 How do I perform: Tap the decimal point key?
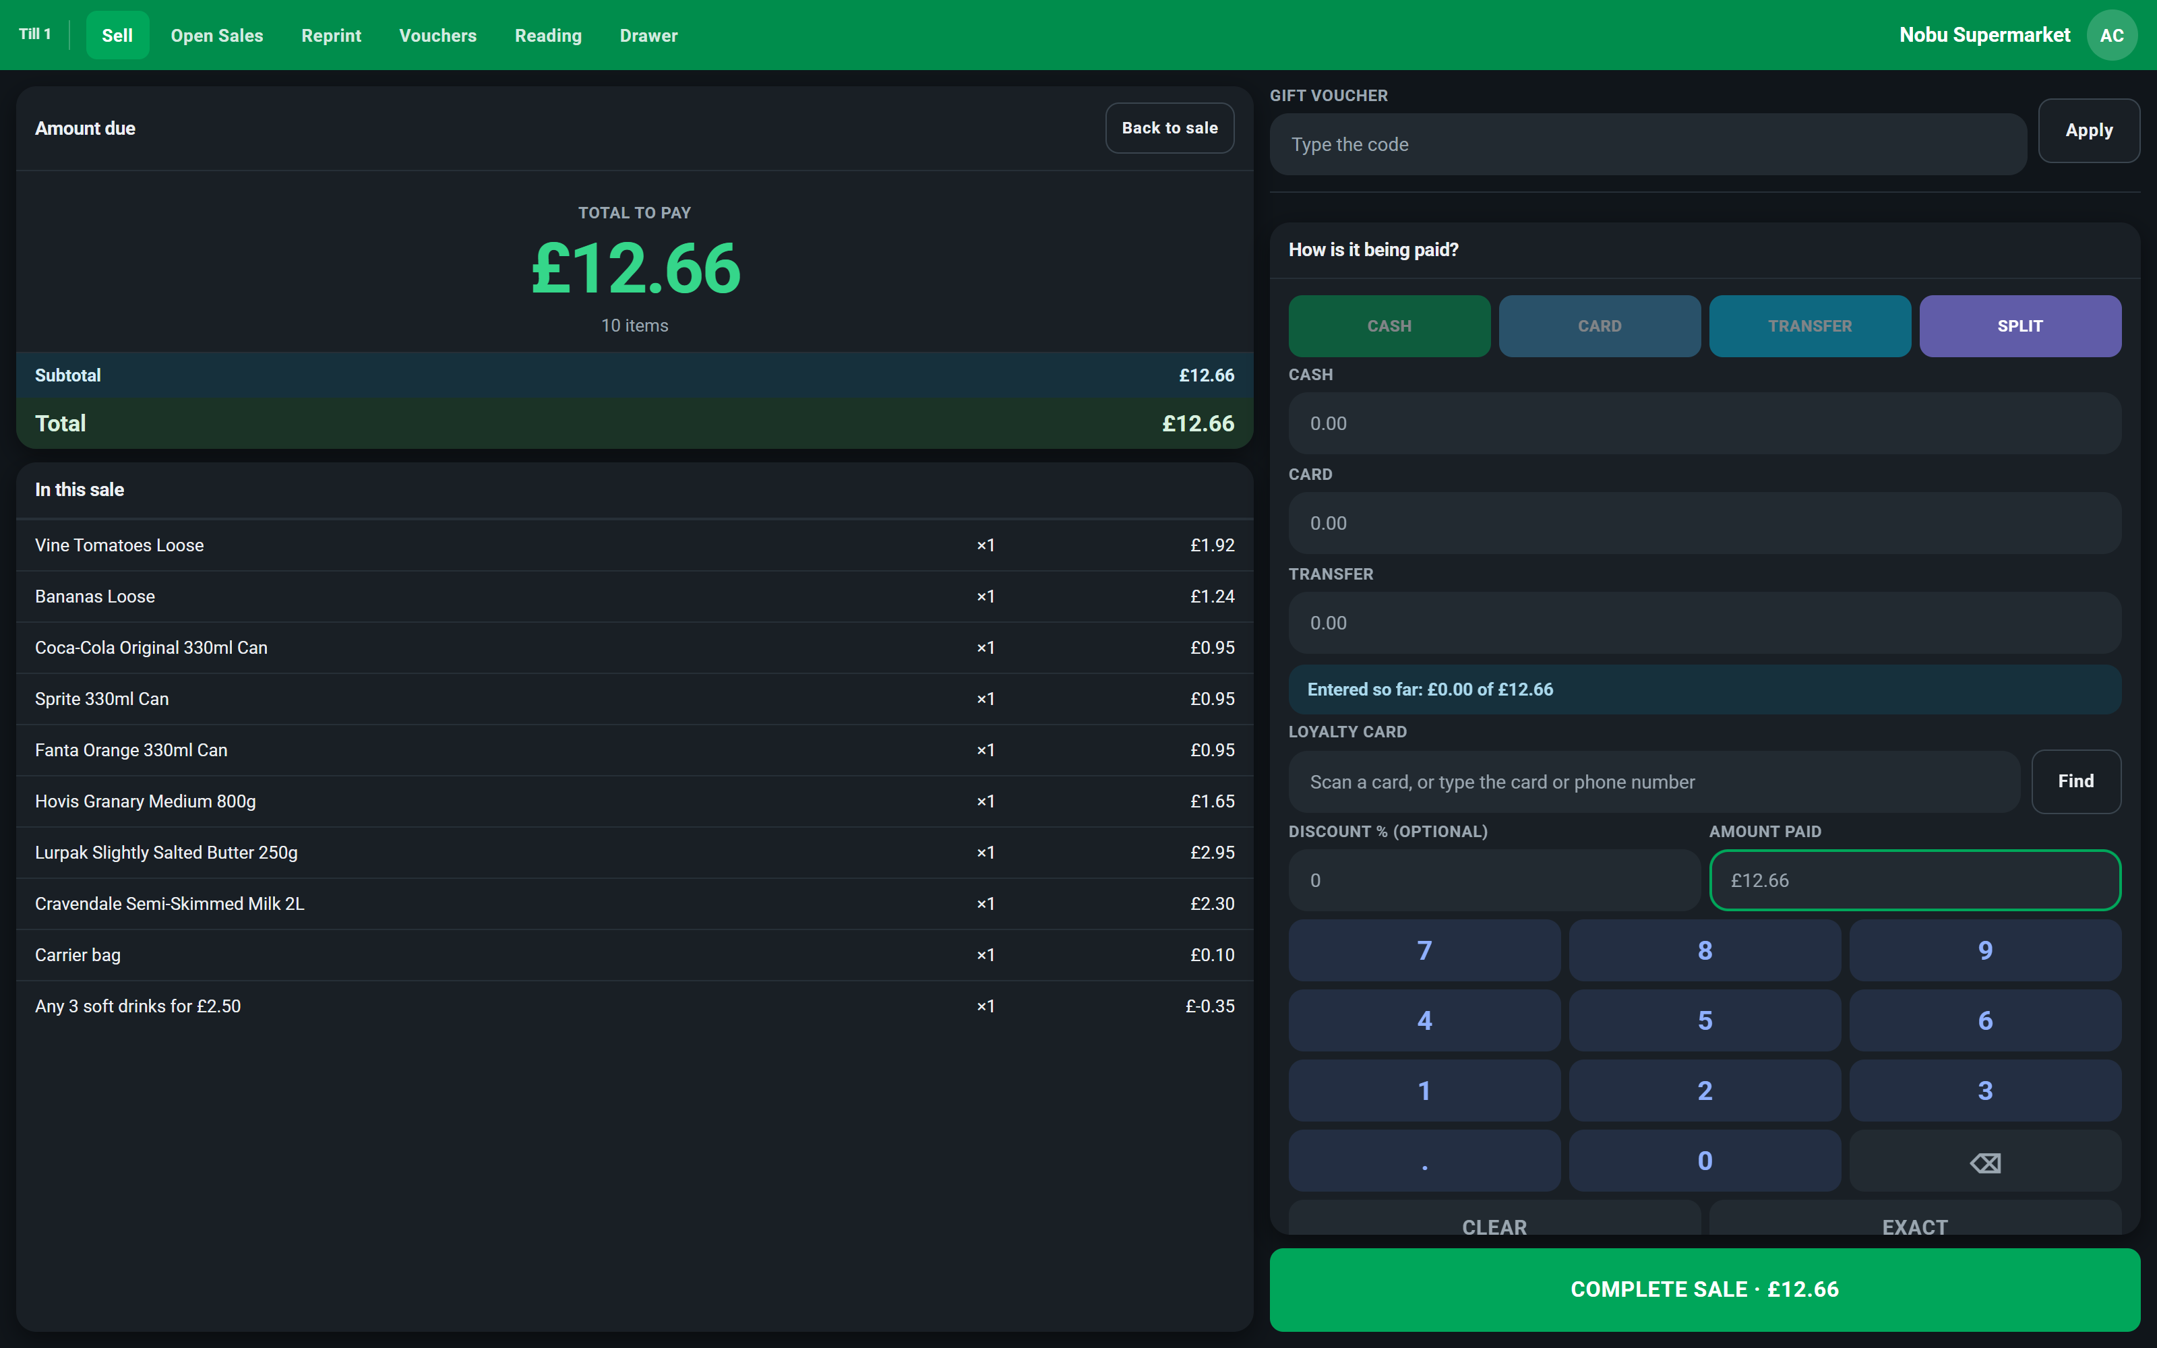(1424, 1161)
